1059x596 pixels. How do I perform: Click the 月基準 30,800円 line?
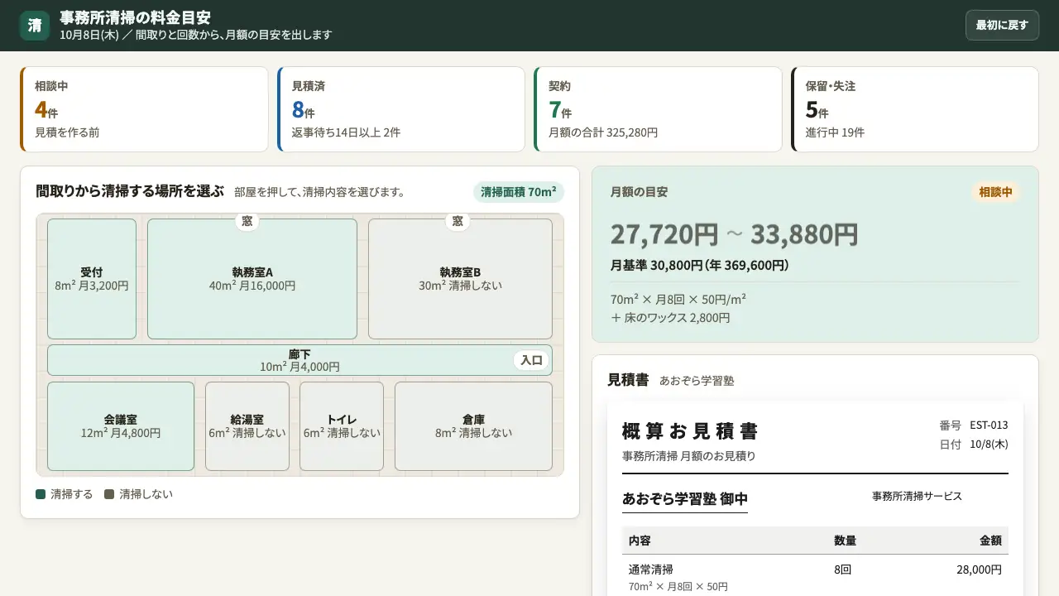tap(699, 266)
